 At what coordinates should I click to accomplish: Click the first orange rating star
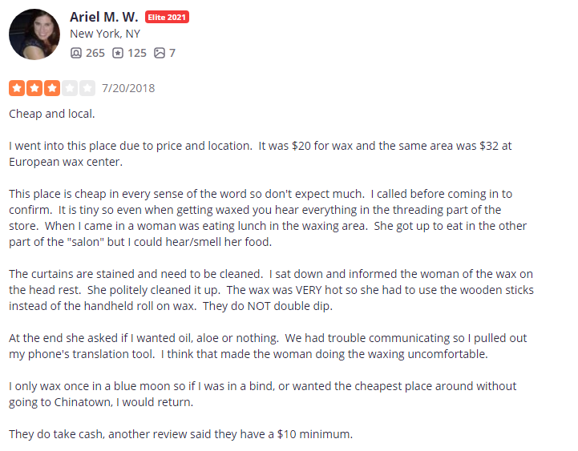point(16,87)
